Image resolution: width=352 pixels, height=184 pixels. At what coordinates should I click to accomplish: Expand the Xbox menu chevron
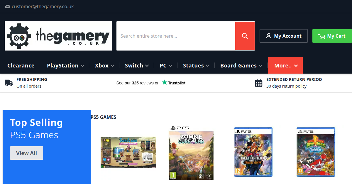point(113,66)
